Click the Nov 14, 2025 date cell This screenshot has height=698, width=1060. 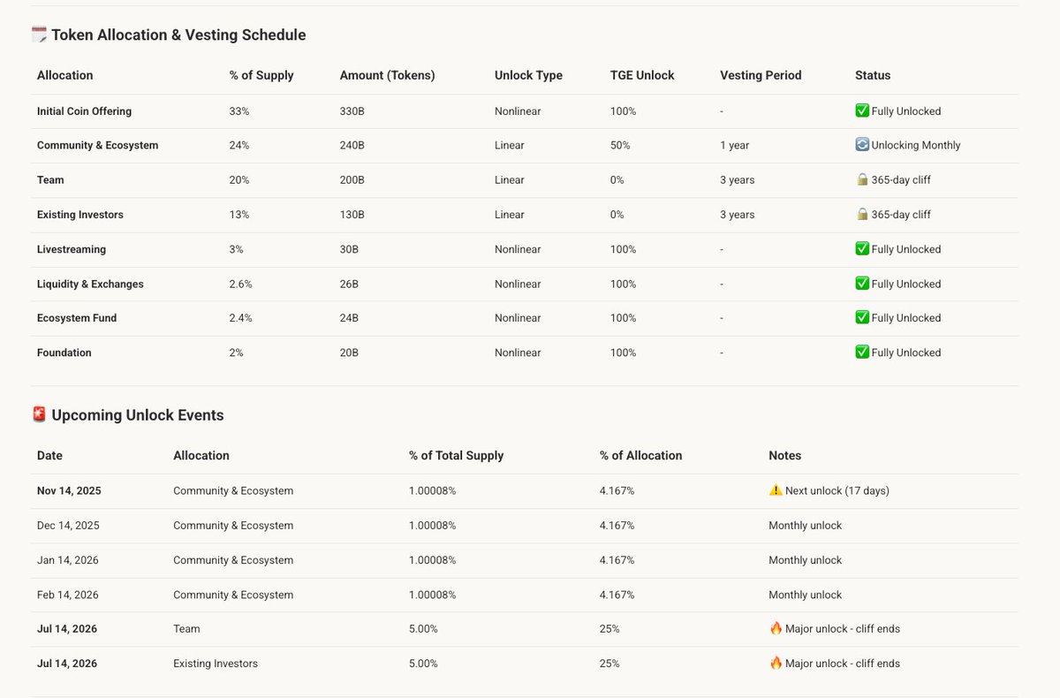69,490
